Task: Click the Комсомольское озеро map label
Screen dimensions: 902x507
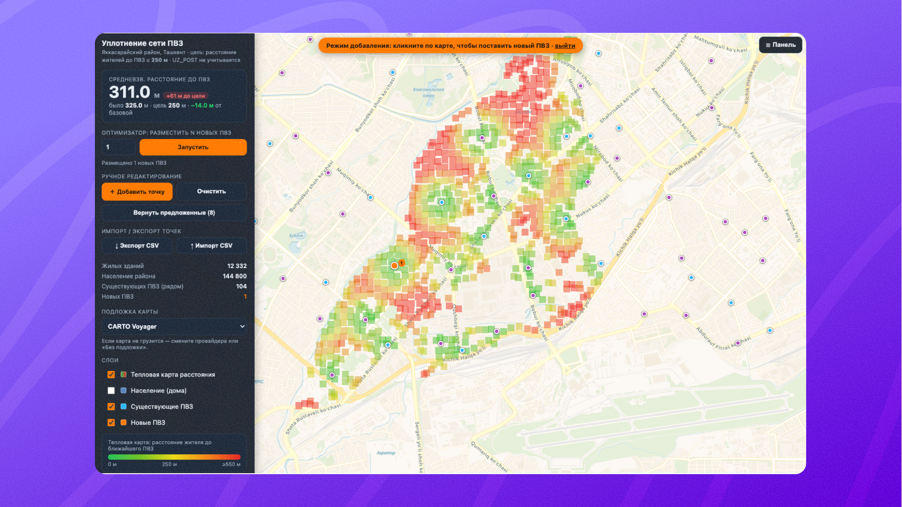Action: click(x=428, y=92)
